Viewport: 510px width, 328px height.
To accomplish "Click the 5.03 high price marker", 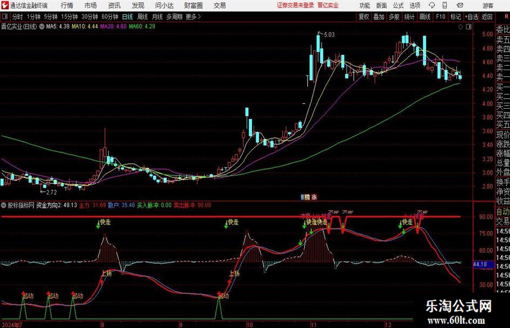I will point(329,34).
